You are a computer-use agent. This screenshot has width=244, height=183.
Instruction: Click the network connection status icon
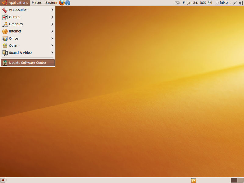click(x=234, y=3)
